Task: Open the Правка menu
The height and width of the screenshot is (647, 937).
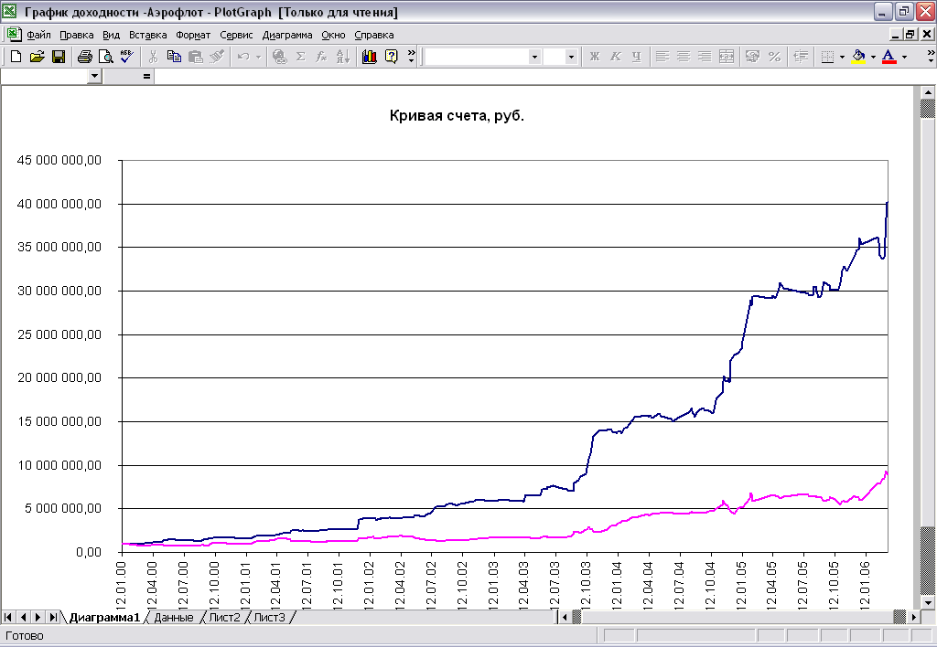Action: click(77, 35)
